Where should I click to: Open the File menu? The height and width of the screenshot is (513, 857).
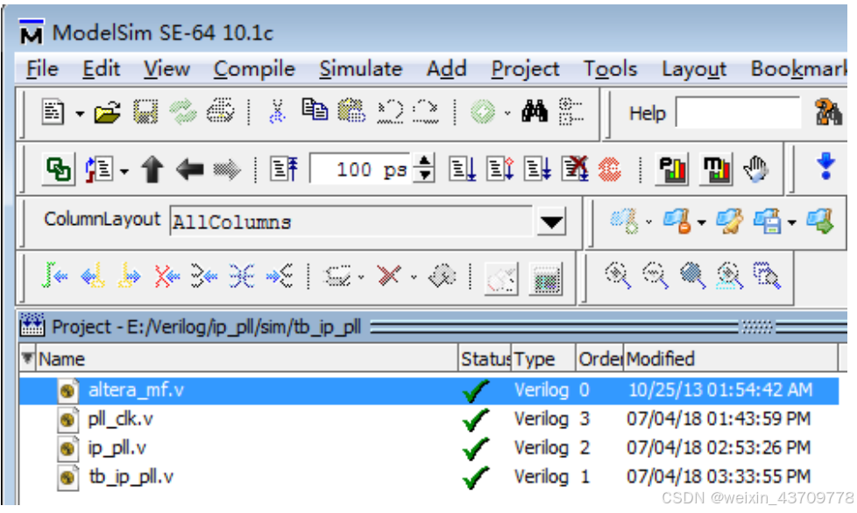tap(42, 69)
